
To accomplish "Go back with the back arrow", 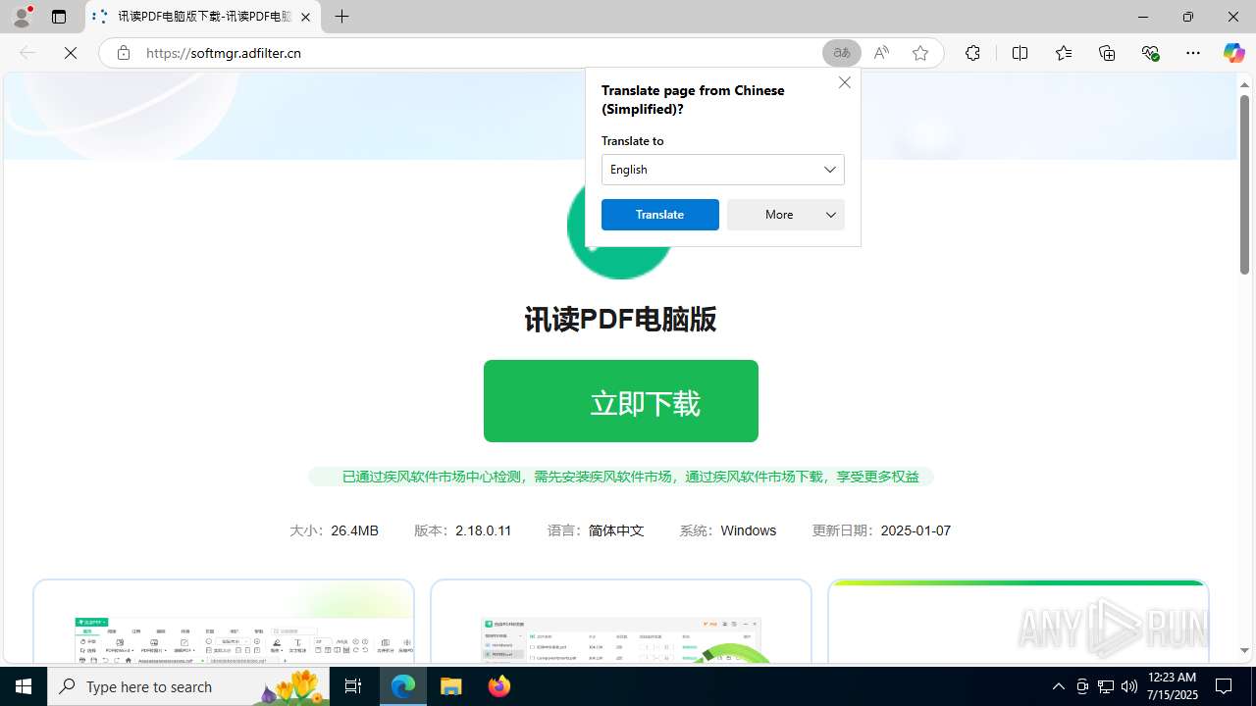I will point(27,53).
